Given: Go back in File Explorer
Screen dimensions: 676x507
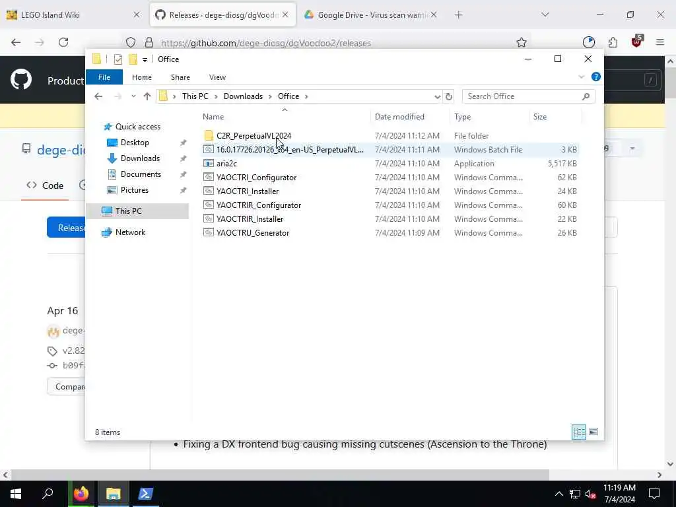Looking at the screenshot, I should 98,96.
